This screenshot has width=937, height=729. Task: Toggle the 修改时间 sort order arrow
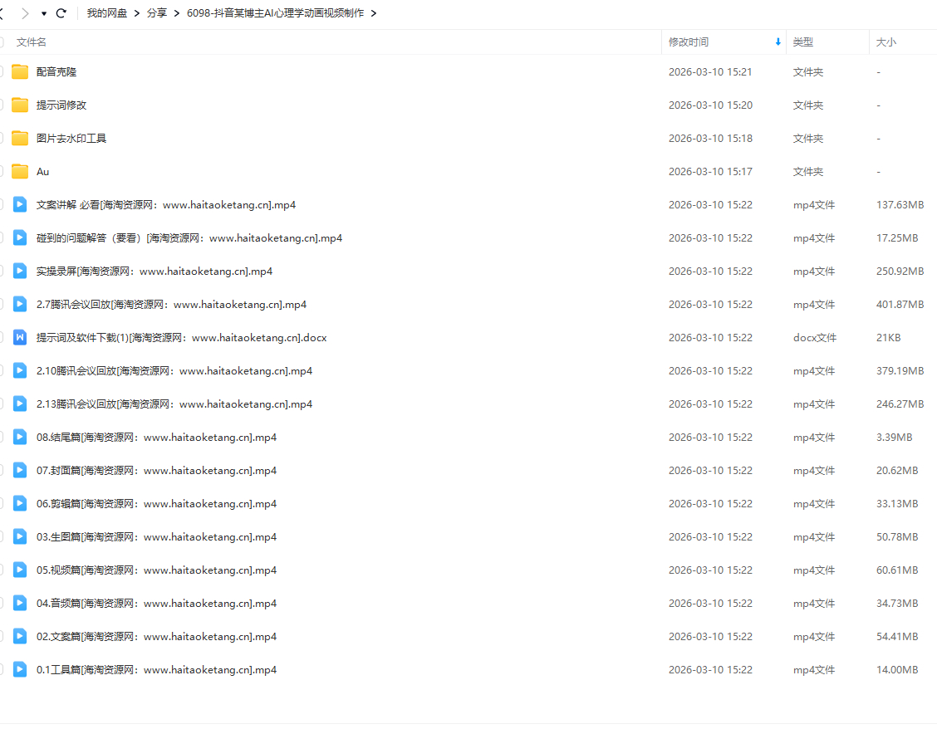click(778, 42)
